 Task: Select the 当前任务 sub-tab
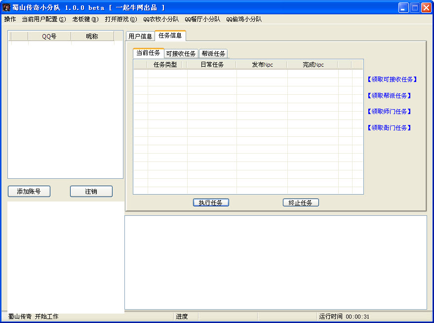point(148,53)
